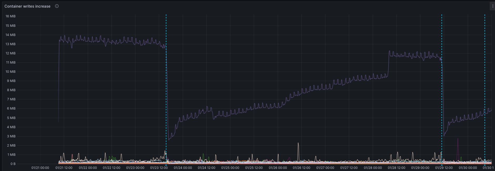Click the 16 MiB y-axis label
This screenshot has height=171, width=495.
point(11,16)
